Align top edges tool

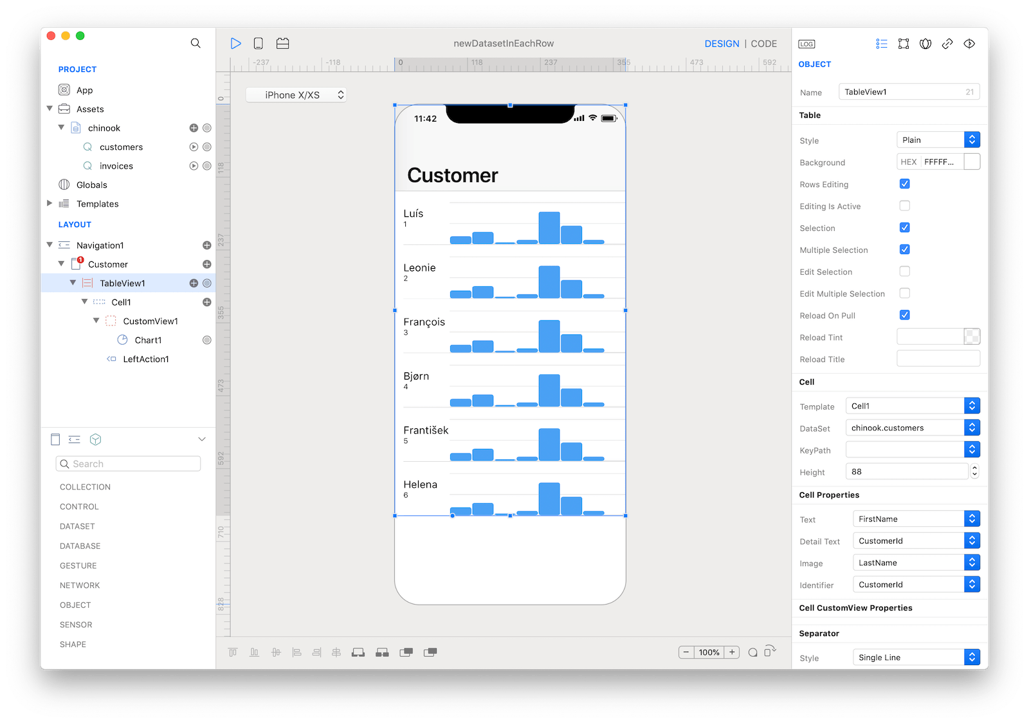[233, 652]
